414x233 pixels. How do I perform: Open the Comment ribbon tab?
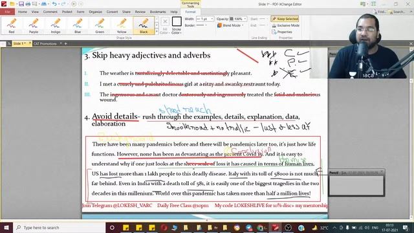[50, 12]
